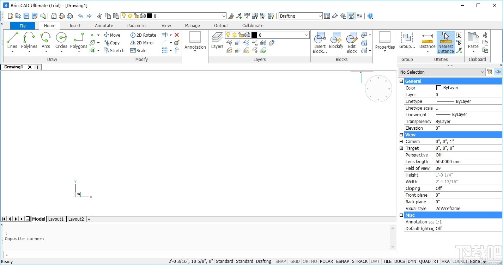Select the Circles drawing tool
This screenshot has width=503, height=265.
(61, 42)
